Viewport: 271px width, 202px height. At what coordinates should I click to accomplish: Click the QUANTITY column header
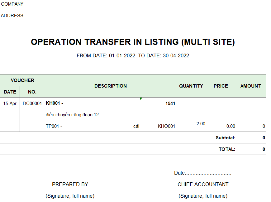tap(191, 86)
